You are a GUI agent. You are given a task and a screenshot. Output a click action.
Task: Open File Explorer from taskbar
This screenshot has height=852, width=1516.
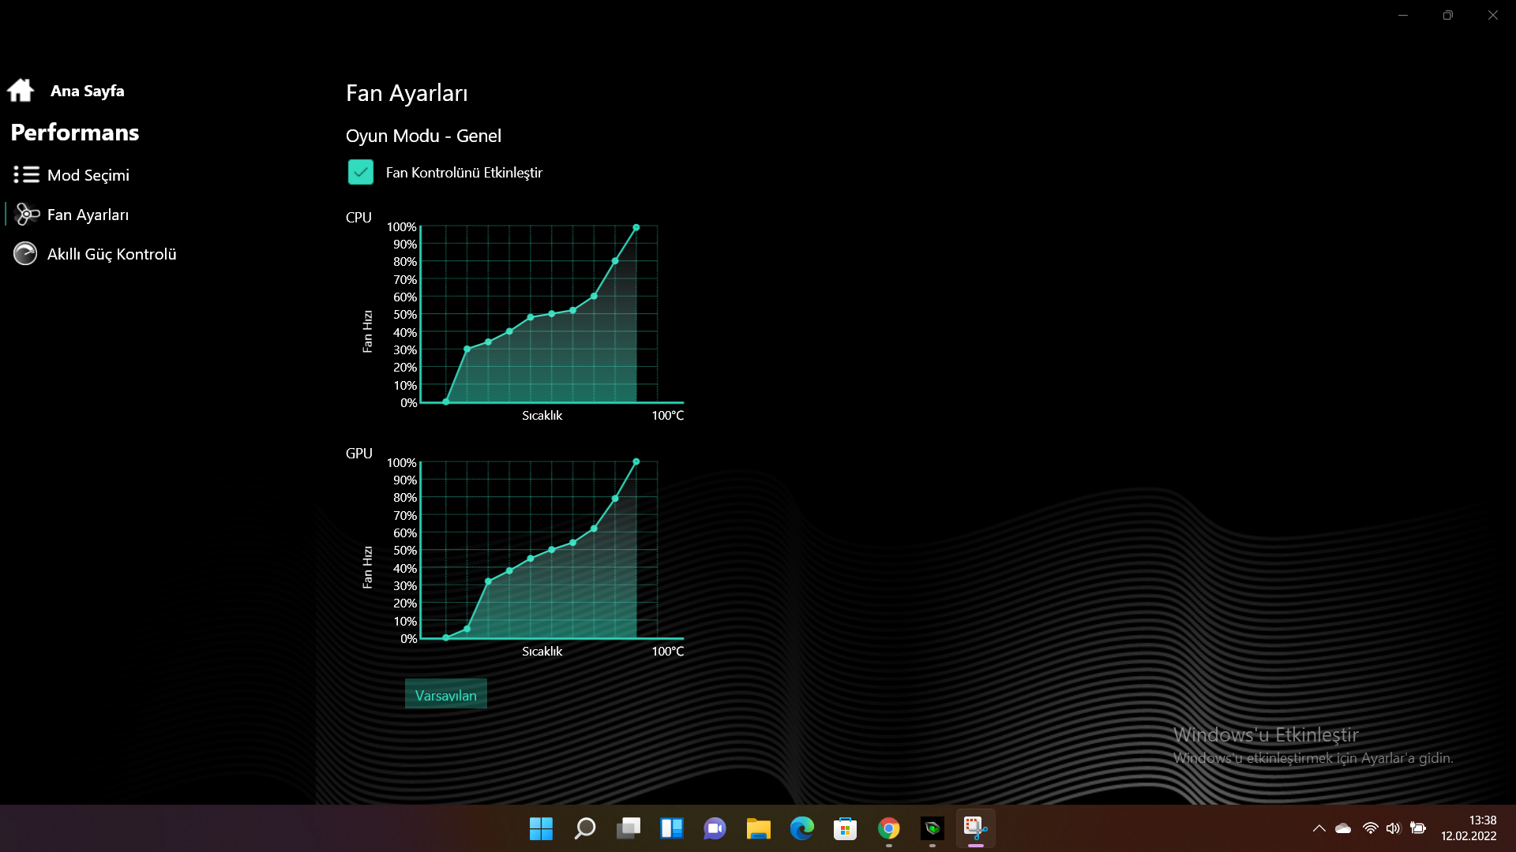(758, 828)
